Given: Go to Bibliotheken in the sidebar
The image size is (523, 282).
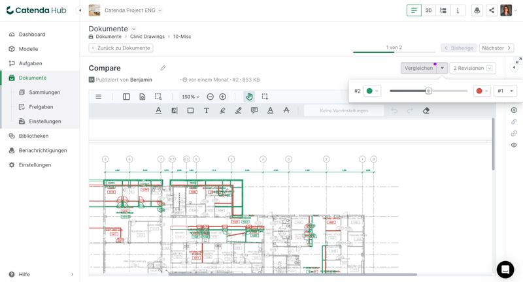Looking at the screenshot, I should coord(33,136).
